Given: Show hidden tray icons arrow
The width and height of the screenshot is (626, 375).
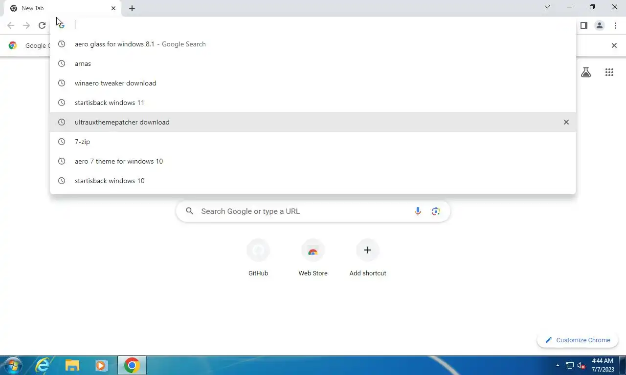Looking at the screenshot, I should [x=558, y=365].
